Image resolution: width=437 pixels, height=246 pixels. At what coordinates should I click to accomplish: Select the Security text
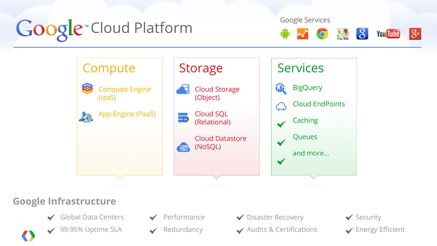click(x=368, y=217)
